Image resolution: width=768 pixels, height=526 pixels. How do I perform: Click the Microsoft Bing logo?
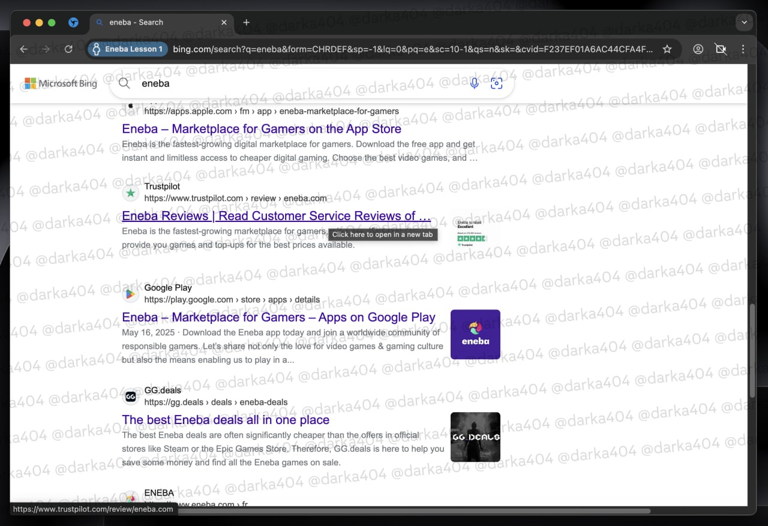61,83
